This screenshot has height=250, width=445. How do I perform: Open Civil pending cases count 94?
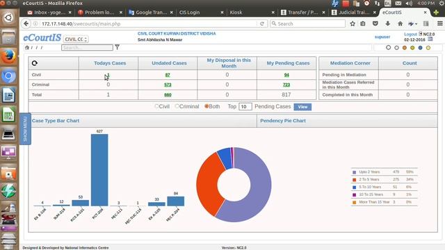[x=286, y=75]
